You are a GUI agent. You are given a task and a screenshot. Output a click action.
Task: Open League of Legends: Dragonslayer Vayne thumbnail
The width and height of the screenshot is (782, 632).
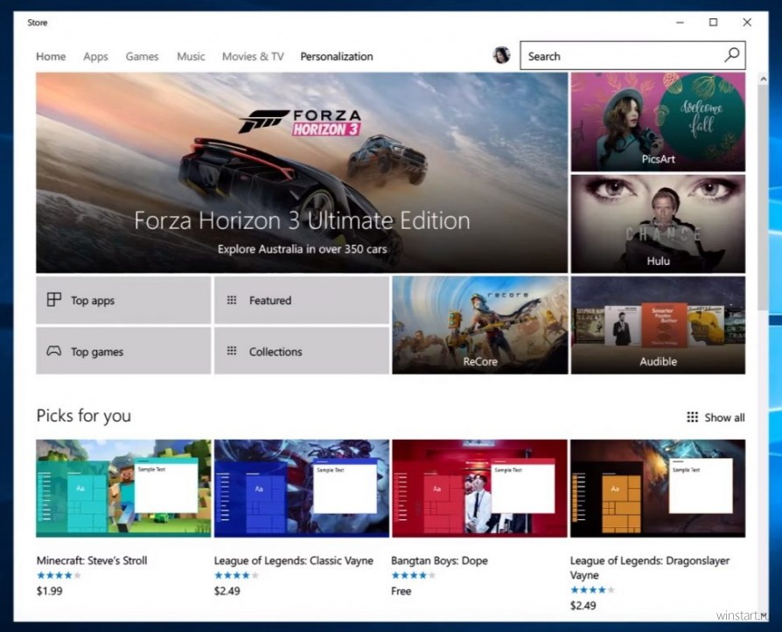click(658, 489)
